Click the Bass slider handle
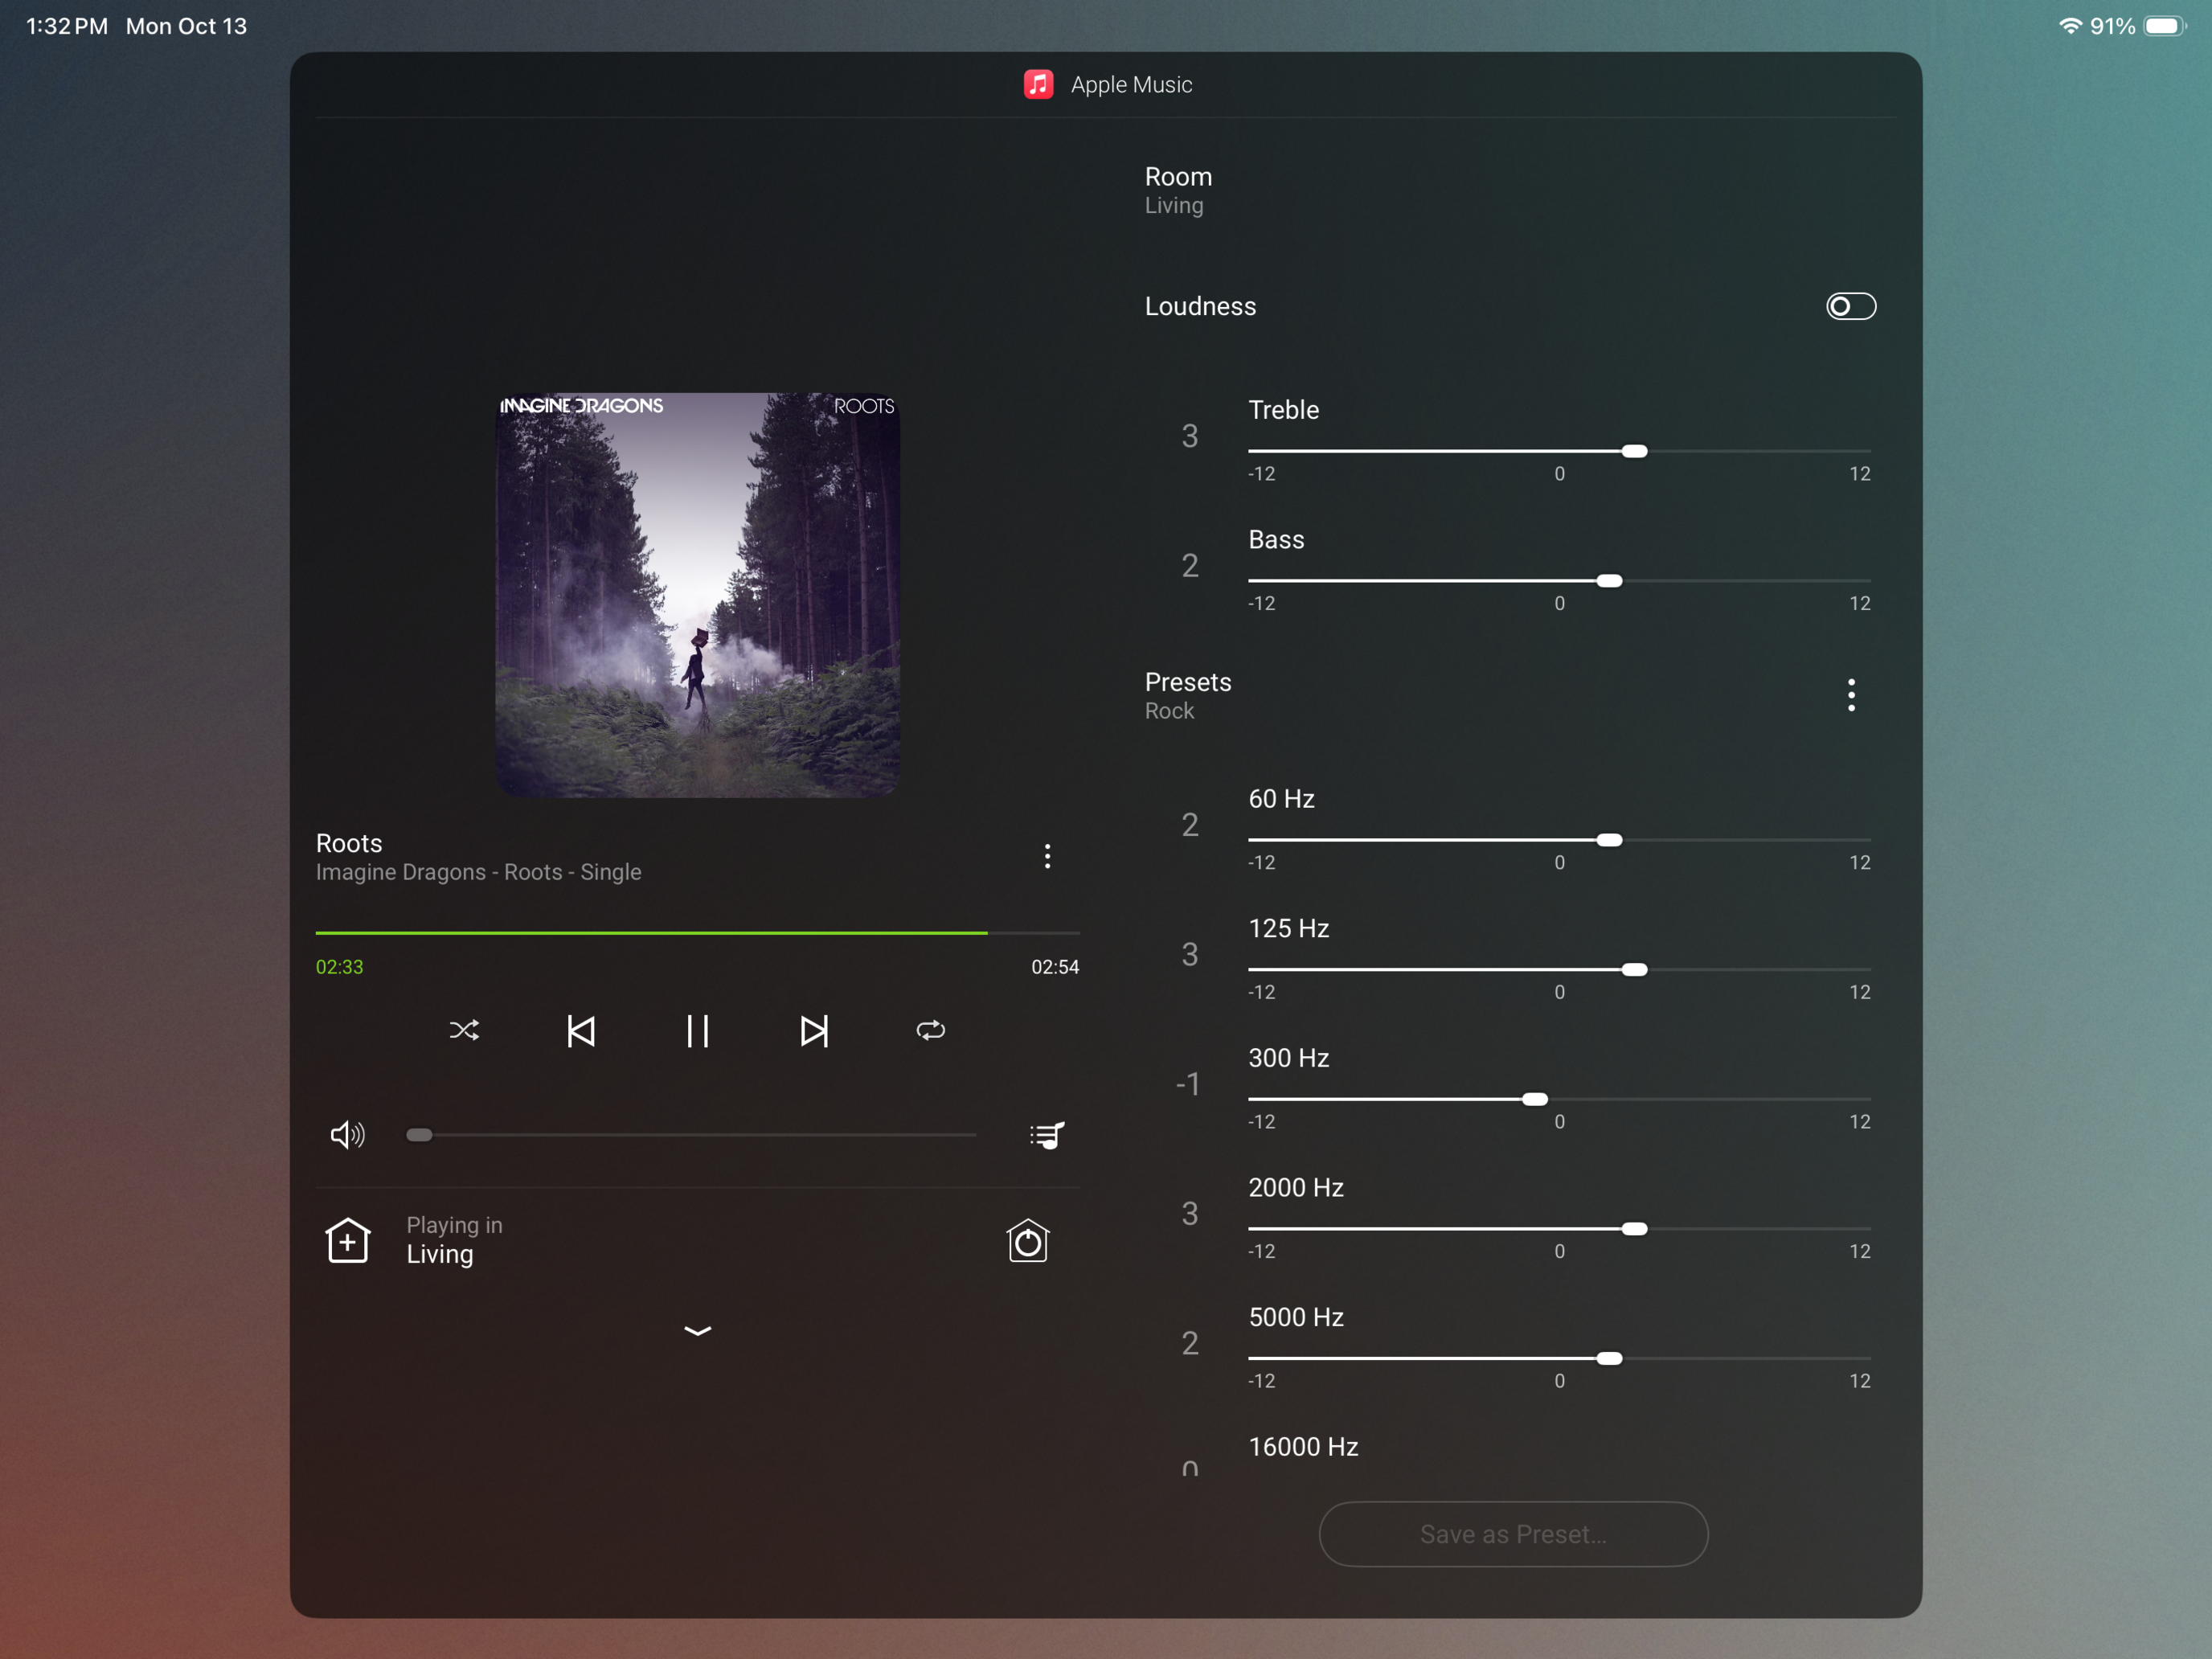The height and width of the screenshot is (1659, 2212). pyautogui.click(x=1609, y=581)
